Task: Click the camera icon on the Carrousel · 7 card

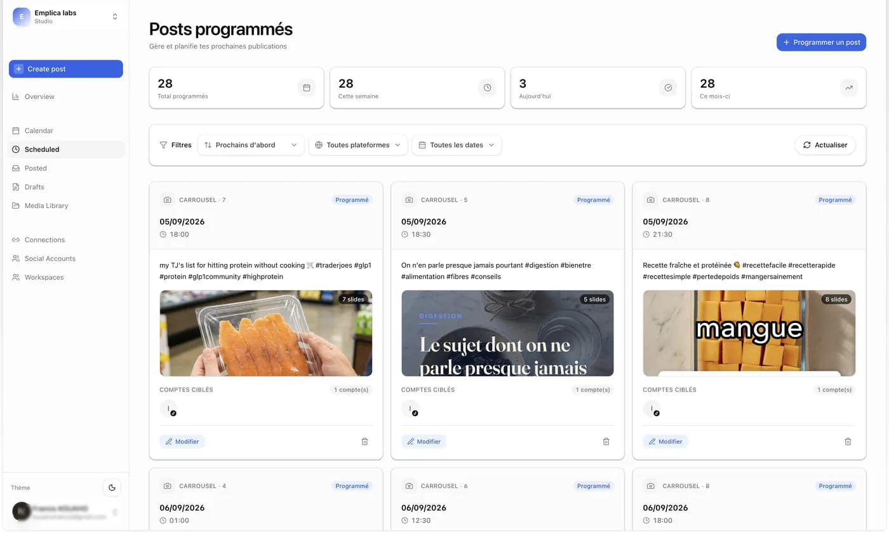Action: (168, 200)
